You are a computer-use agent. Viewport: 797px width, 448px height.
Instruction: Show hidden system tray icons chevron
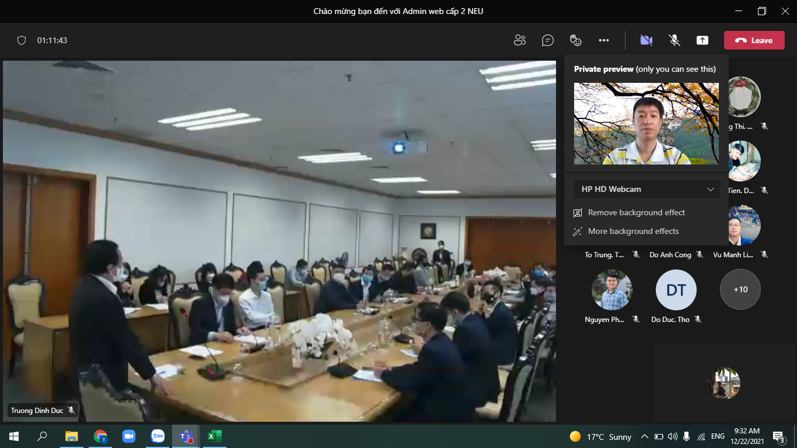tap(645, 436)
